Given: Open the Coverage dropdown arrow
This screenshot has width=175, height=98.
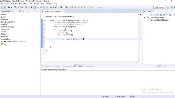Looking at the screenshot, I should tap(64, 7).
